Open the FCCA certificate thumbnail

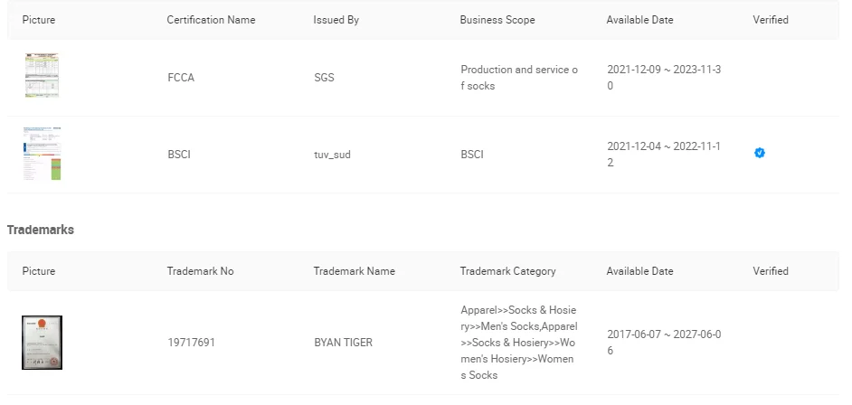pos(42,76)
